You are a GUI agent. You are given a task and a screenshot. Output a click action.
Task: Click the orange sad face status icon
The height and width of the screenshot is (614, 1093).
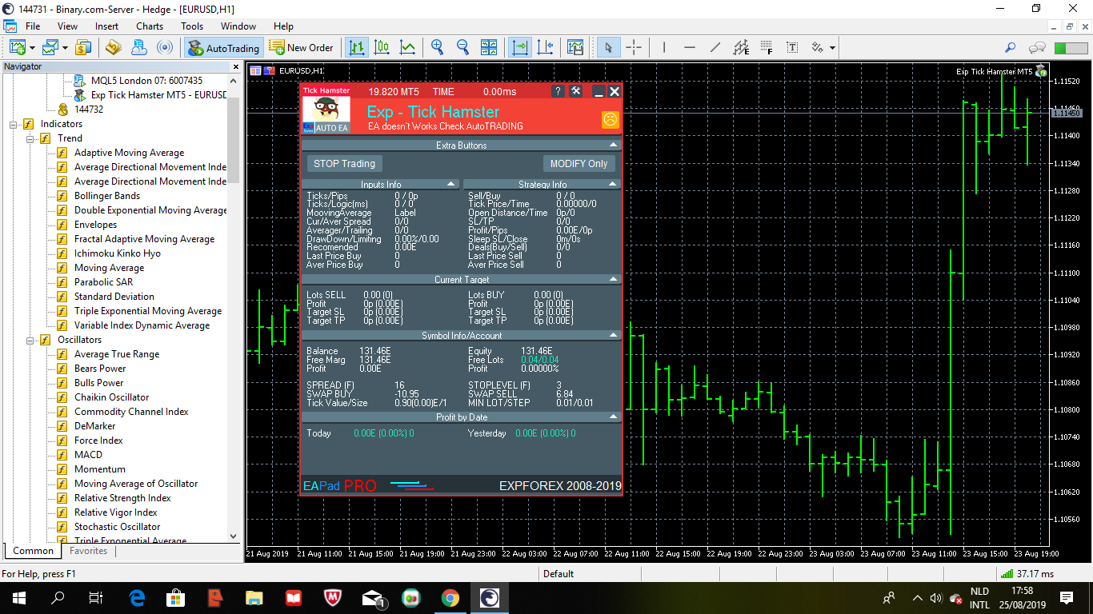coord(610,120)
